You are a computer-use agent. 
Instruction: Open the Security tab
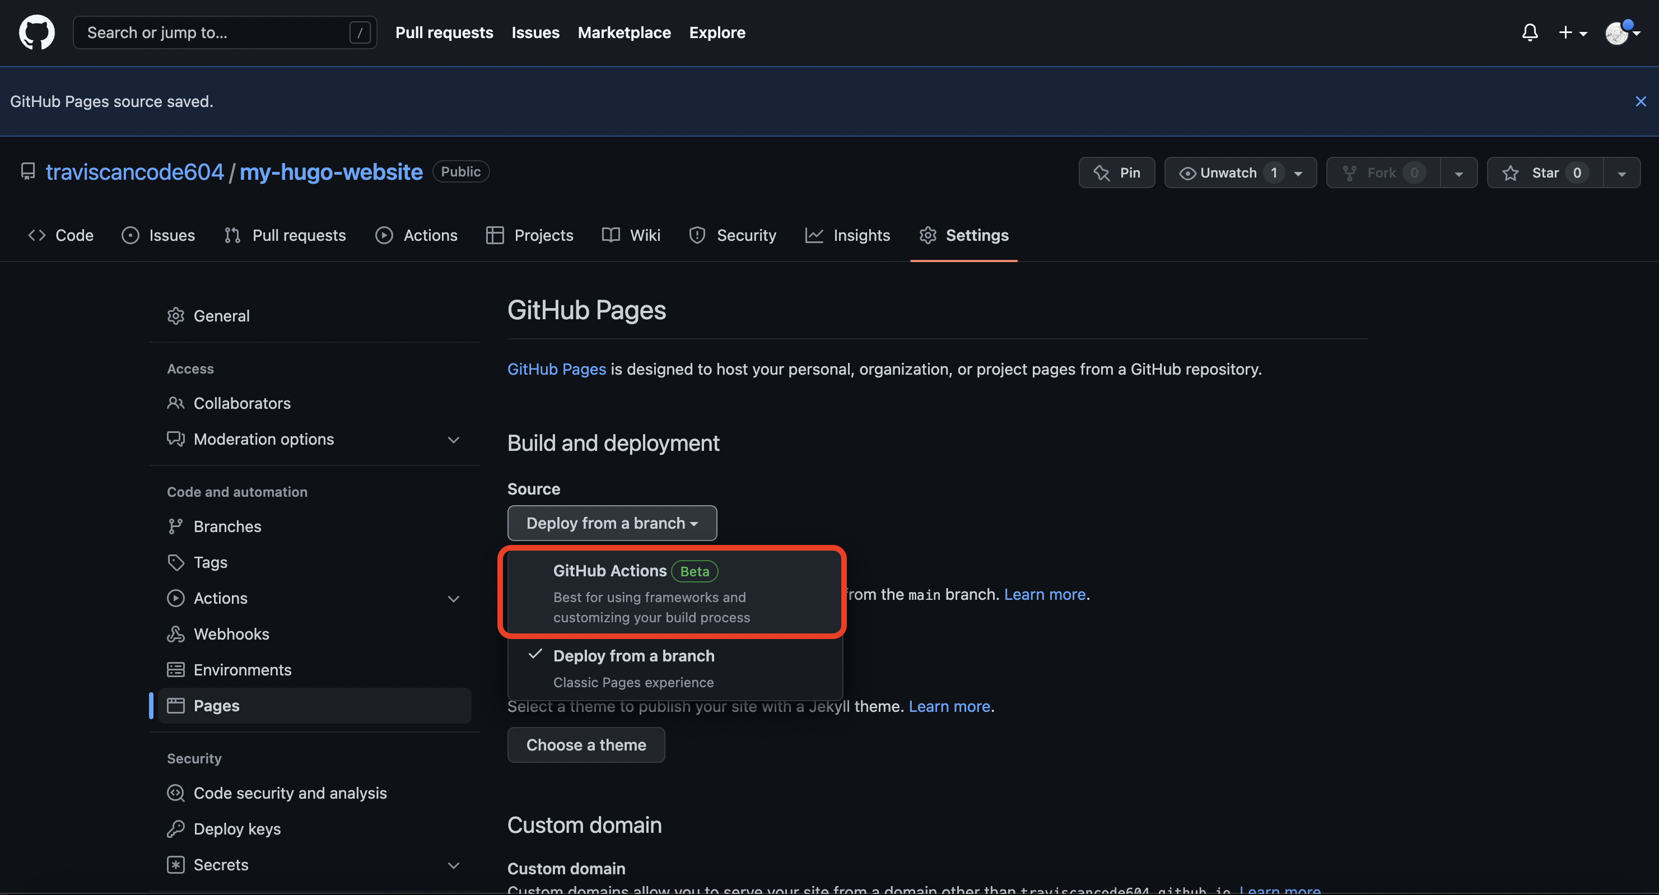[x=732, y=235]
